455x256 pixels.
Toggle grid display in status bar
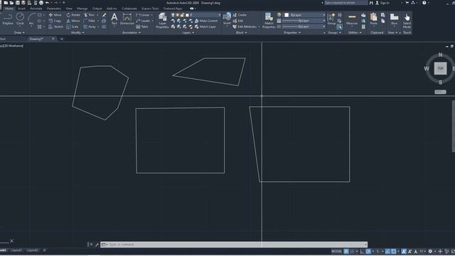click(346, 251)
